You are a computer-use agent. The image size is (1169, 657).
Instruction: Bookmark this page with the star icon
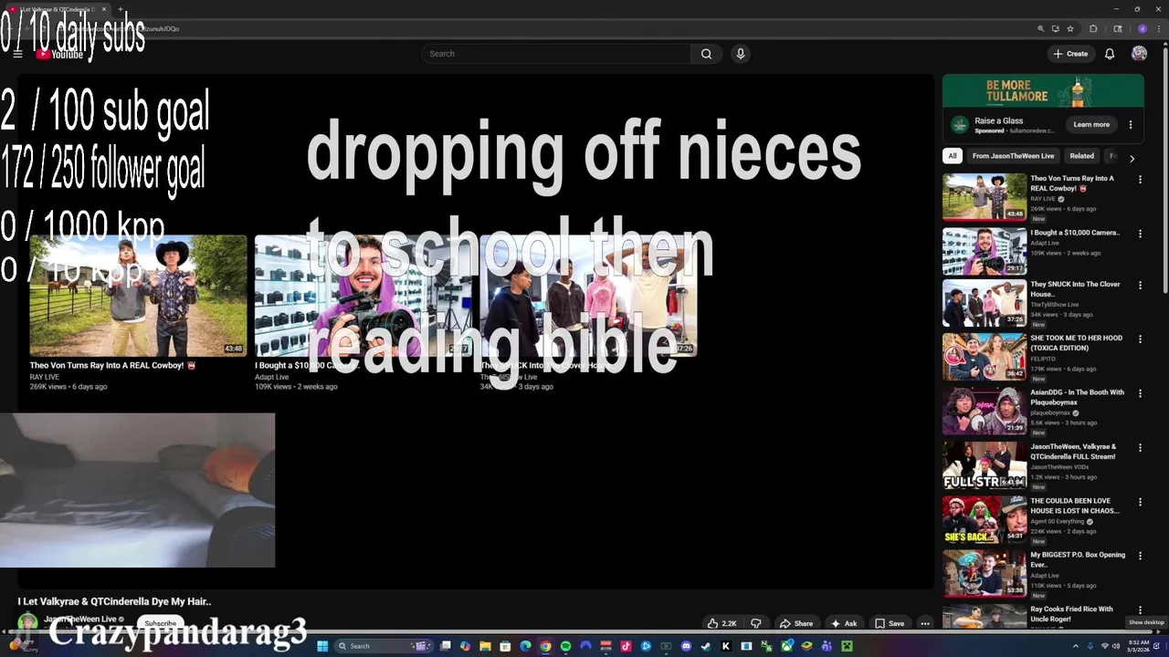[1070, 28]
